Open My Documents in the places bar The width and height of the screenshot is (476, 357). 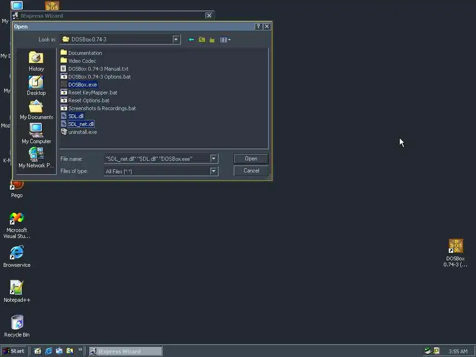(x=36, y=110)
